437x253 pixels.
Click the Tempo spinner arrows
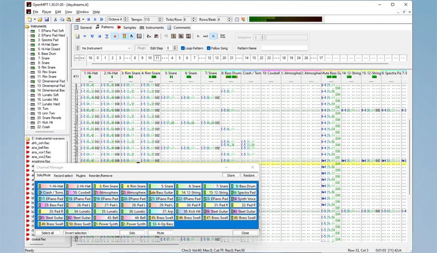(x=160, y=19)
